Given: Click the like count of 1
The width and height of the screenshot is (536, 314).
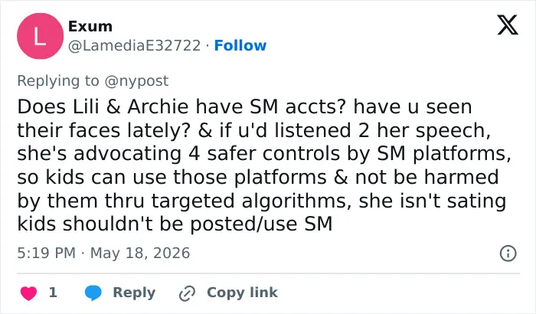Looking at the screenshot, I should coord(53,293).
